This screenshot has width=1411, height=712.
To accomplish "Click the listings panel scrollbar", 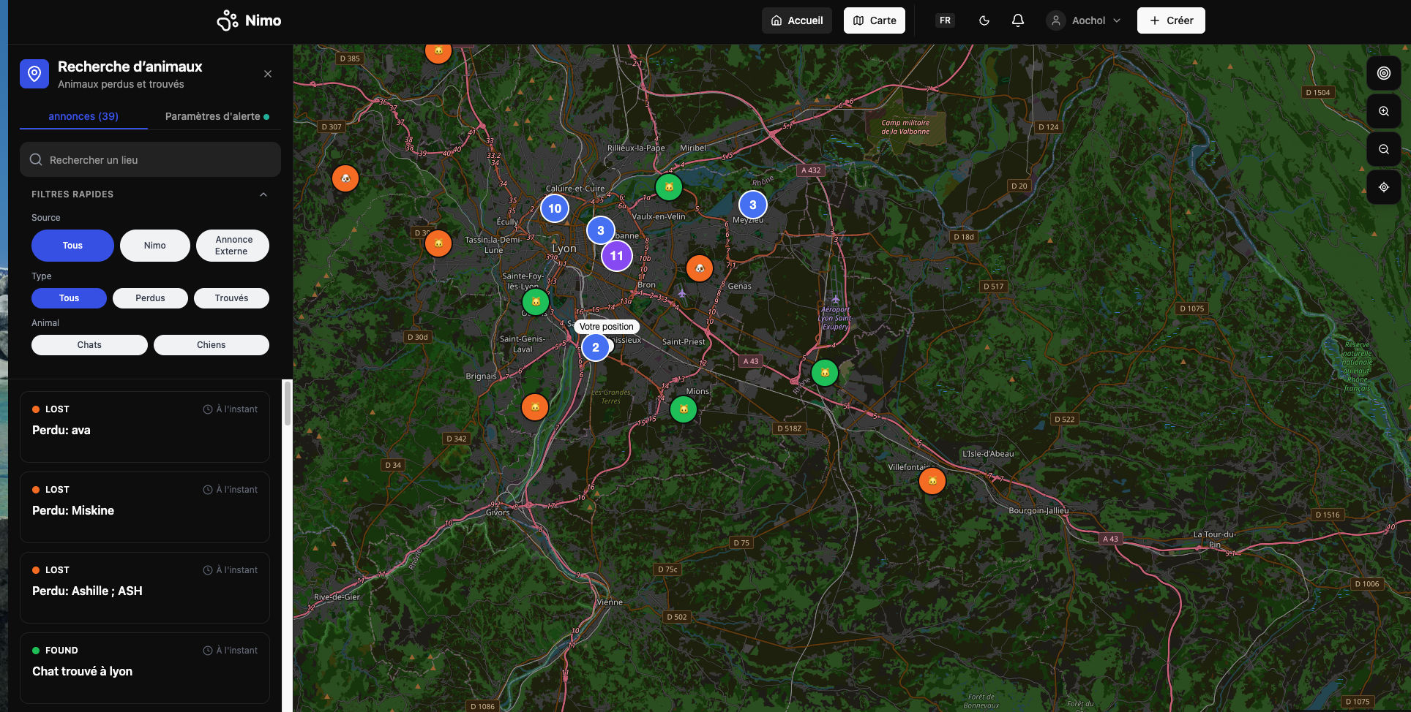I will pyautogui.click(x=288, y=404).
